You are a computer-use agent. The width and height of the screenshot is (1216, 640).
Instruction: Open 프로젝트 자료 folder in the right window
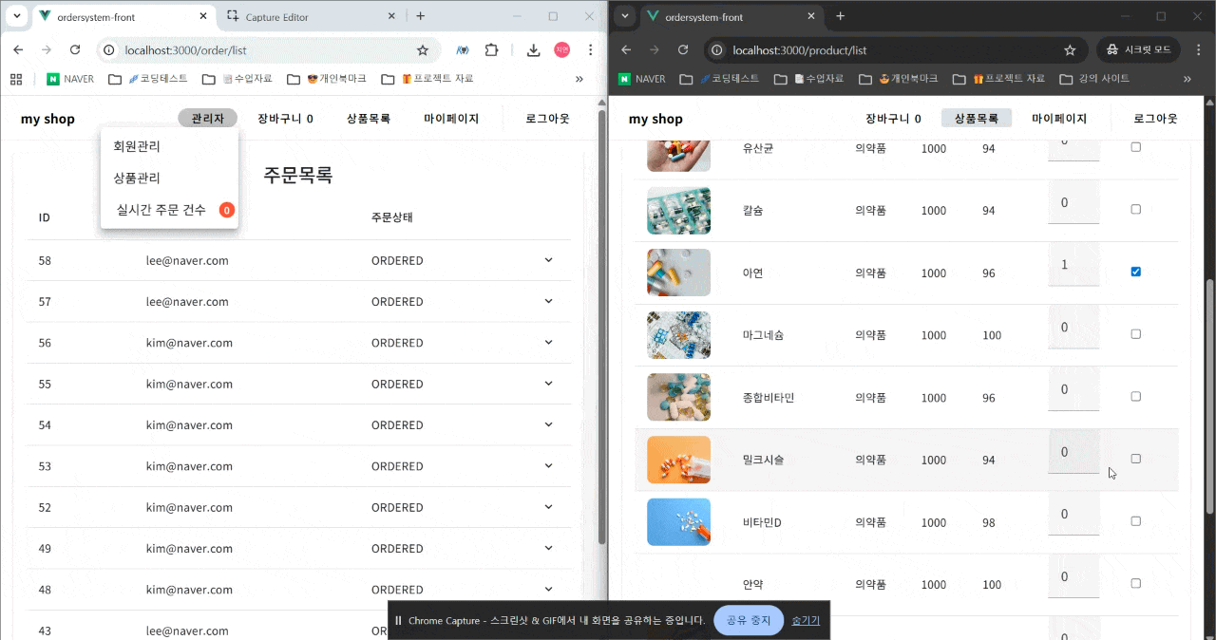pos(998,79)
